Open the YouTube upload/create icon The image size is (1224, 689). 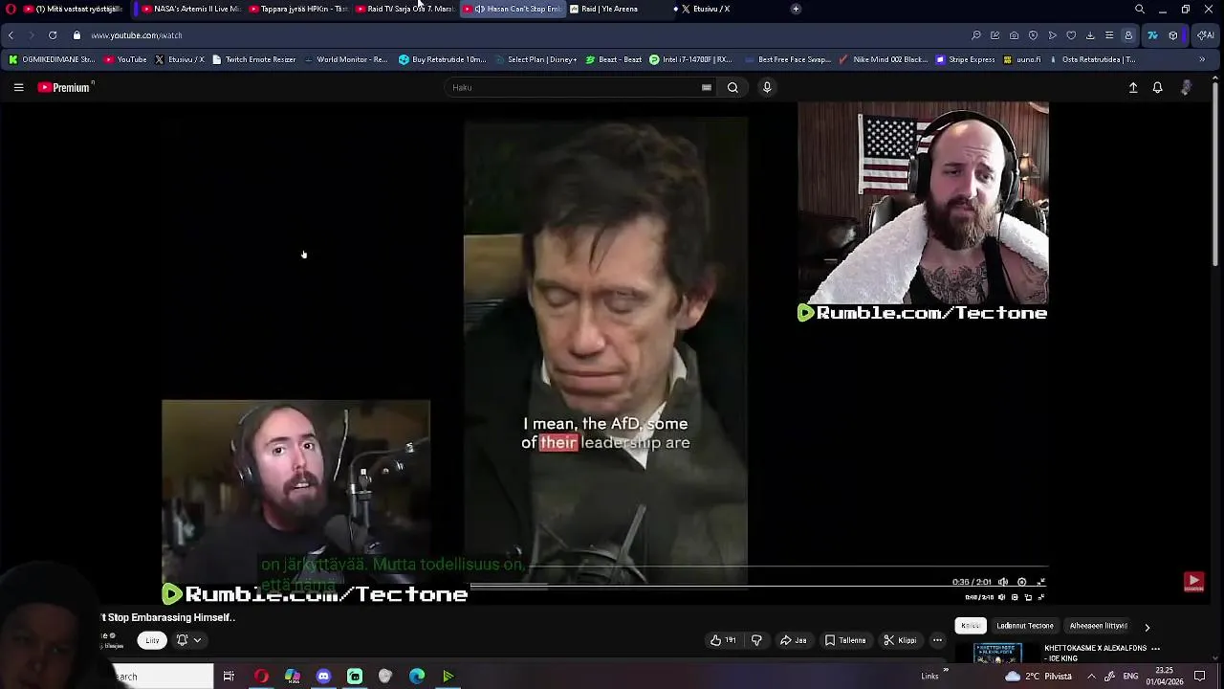point(1133,87)
